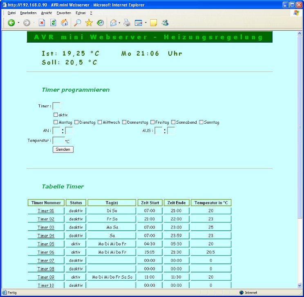
Task: Open browsing History icon
Action: (x=100, y=23)
